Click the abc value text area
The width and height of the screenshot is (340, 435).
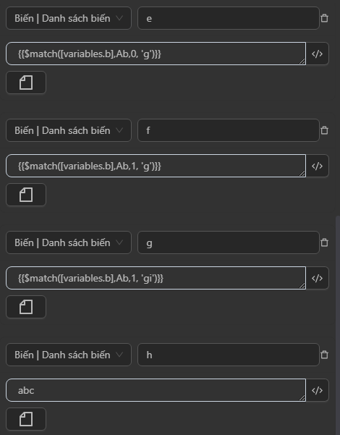click(x=156, y=390)
